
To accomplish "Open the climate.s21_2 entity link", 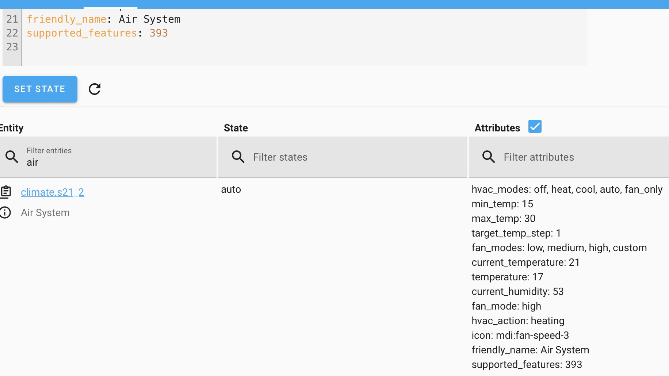I will point(53,192).
